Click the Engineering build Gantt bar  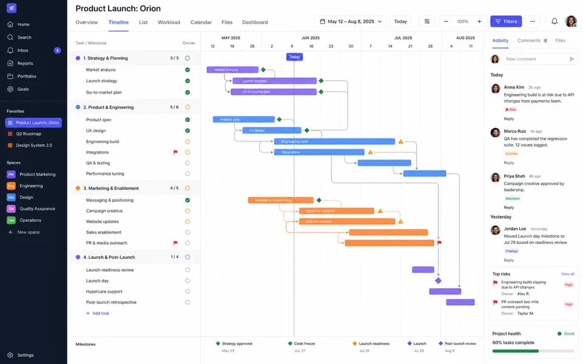coord(335,141)
